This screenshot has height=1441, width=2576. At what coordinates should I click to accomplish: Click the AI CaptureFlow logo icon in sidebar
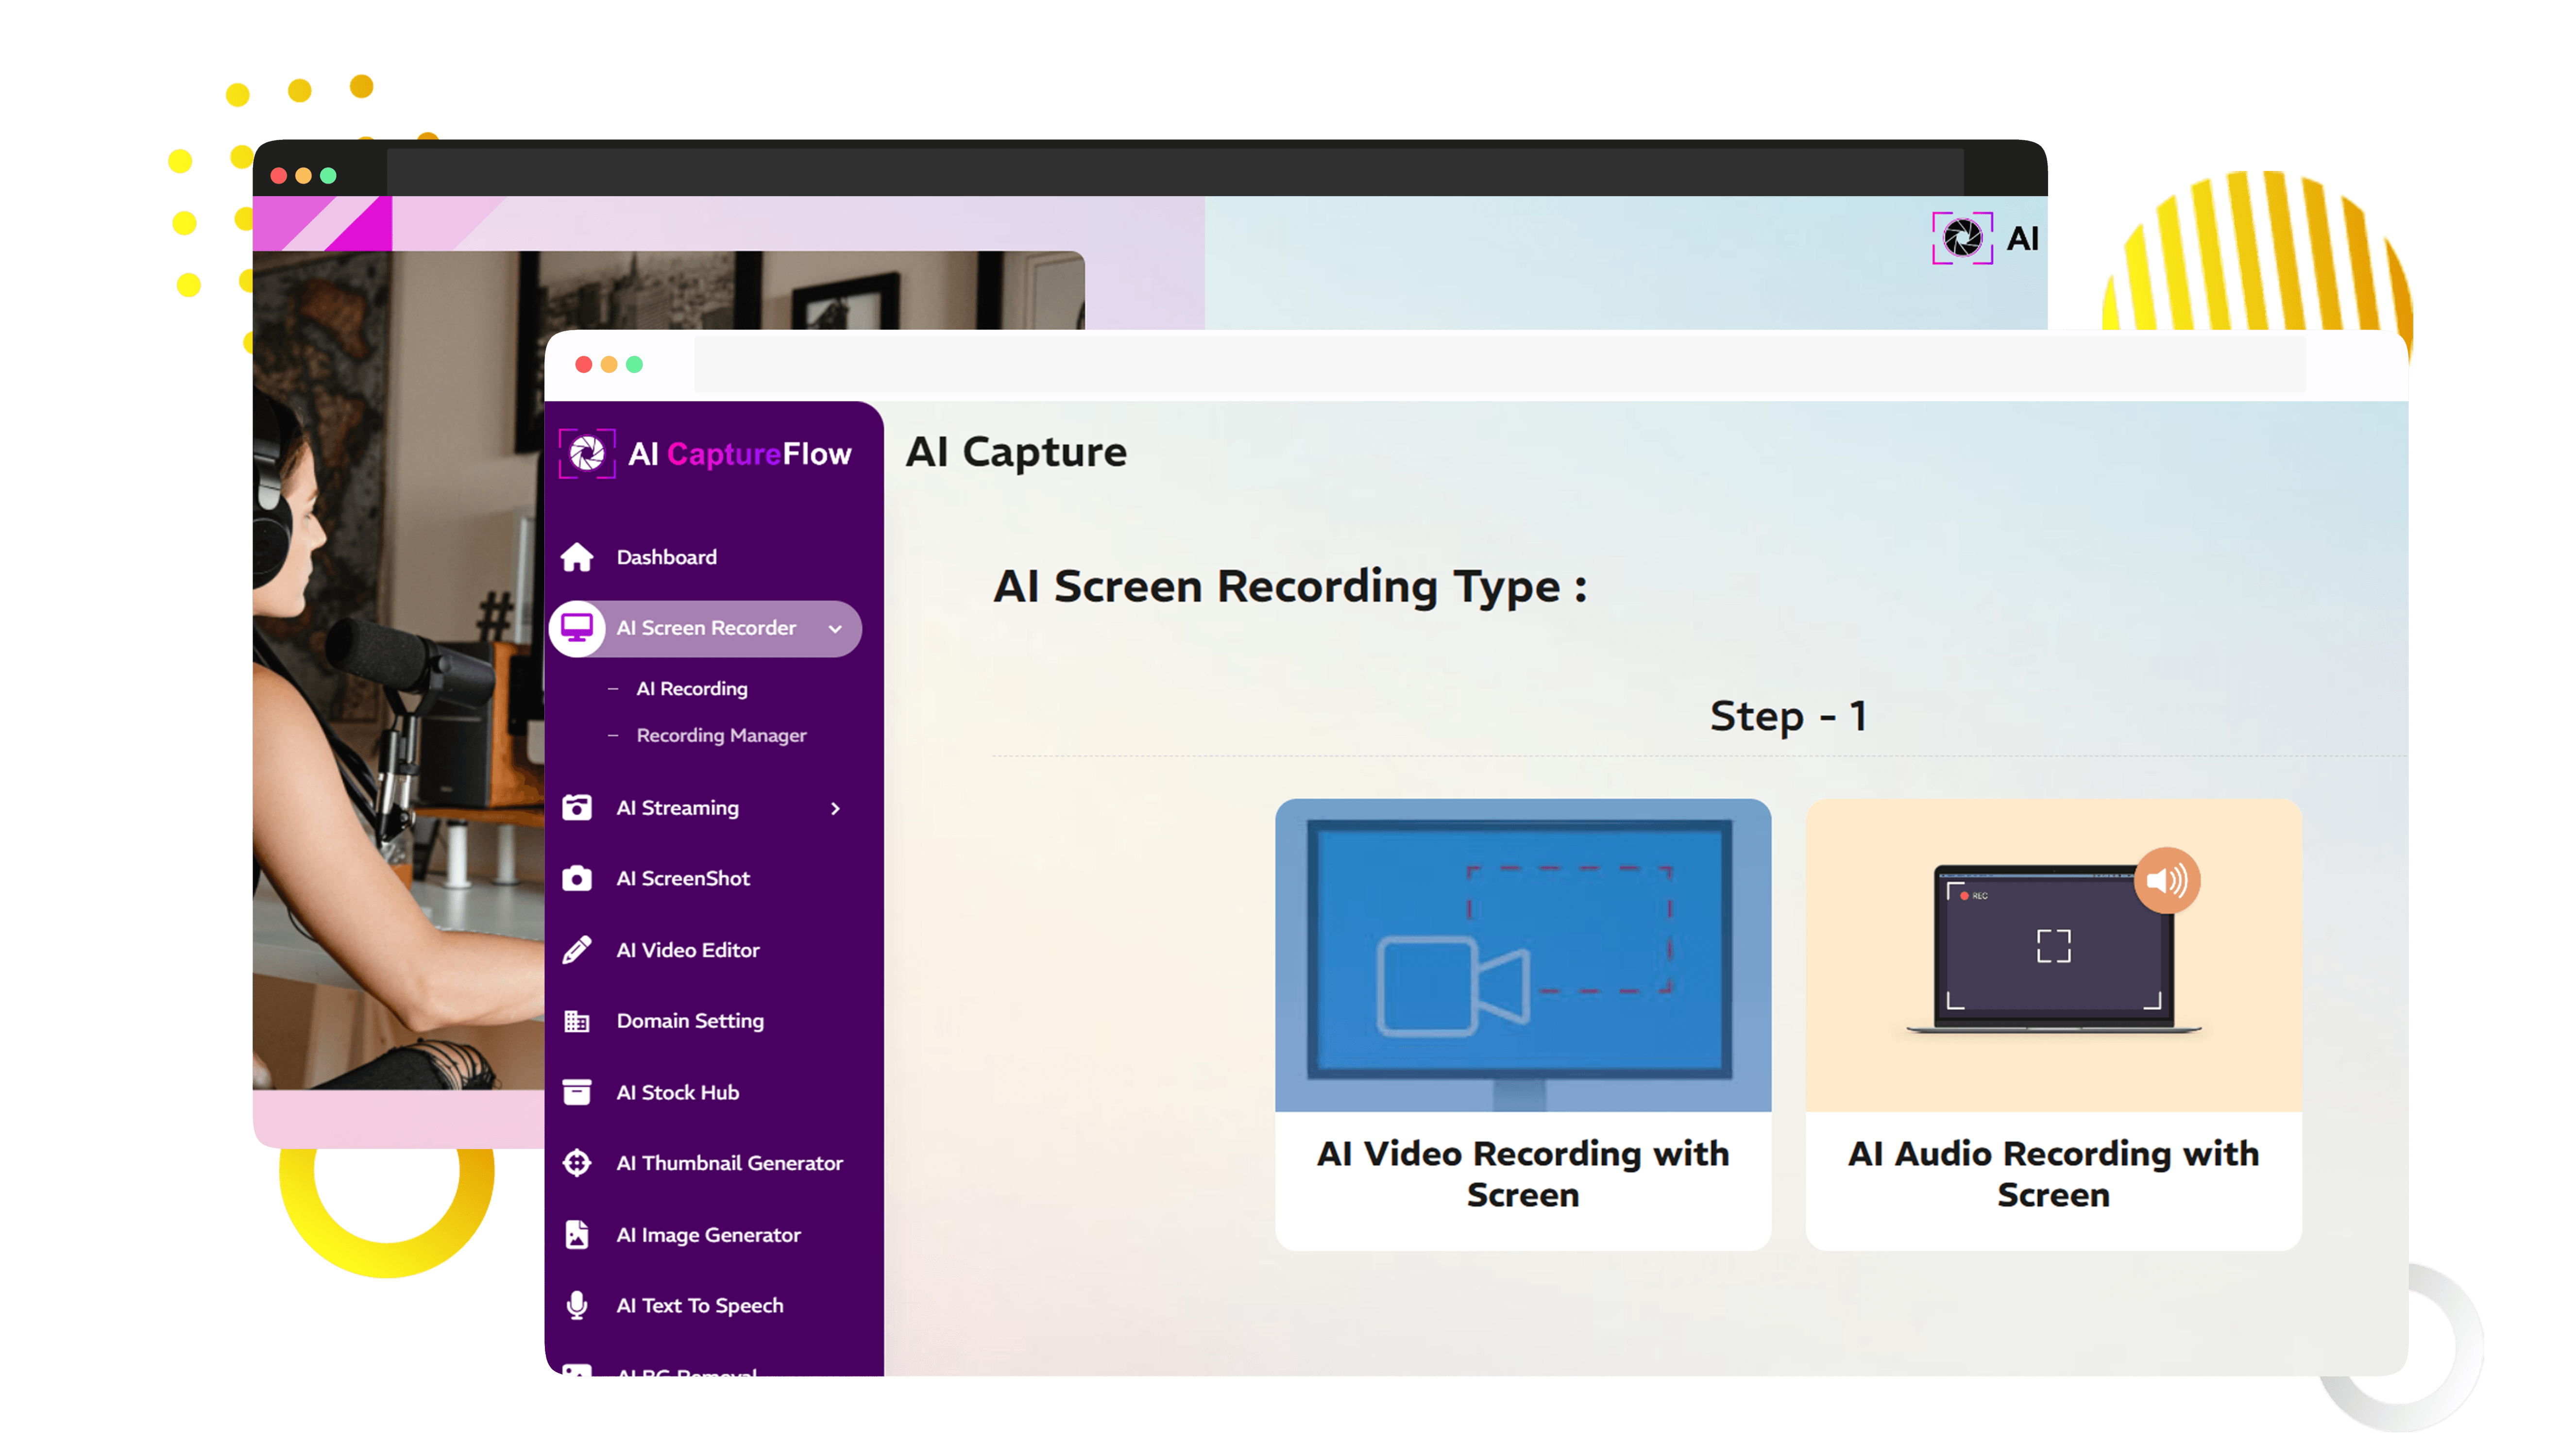point(587,454)
